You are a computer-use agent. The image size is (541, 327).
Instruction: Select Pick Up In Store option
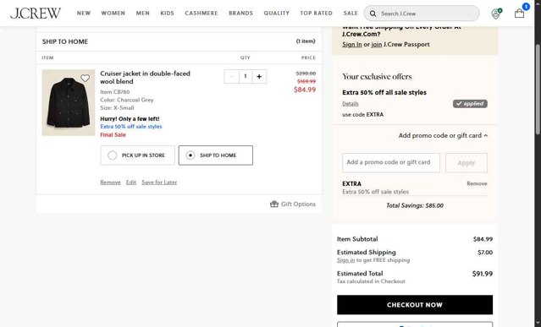coord(138,155)
